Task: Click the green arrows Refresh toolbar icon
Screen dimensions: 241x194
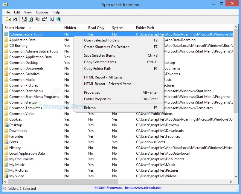Action: 31,19
